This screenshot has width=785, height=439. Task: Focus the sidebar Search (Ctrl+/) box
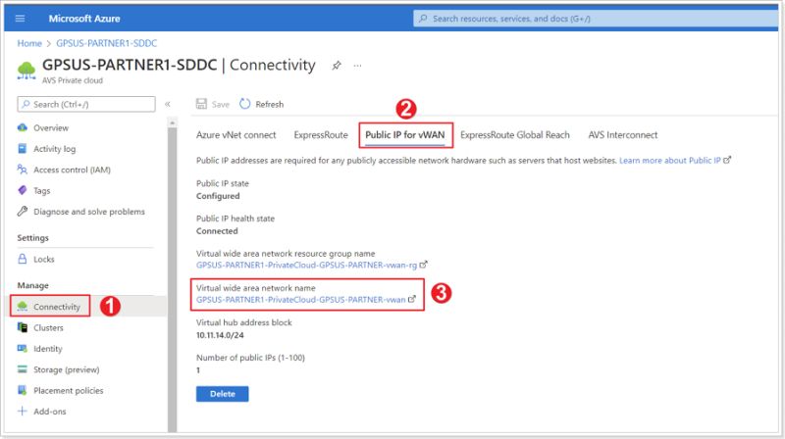coord(86,104)
